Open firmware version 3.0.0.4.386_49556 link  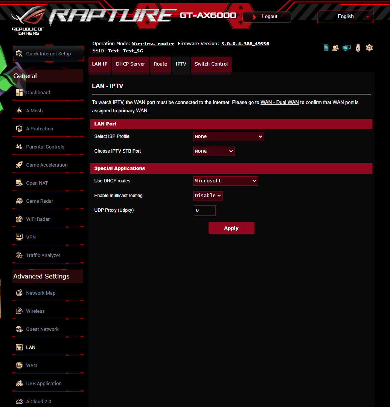pos(245,44)
